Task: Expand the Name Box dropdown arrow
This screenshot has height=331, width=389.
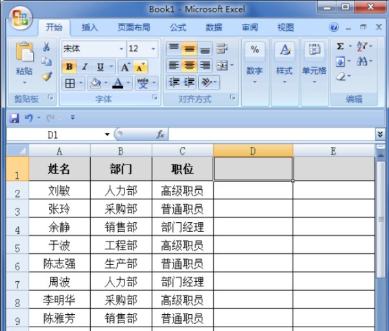Action: pyautogui.click(x=107, y=134)
